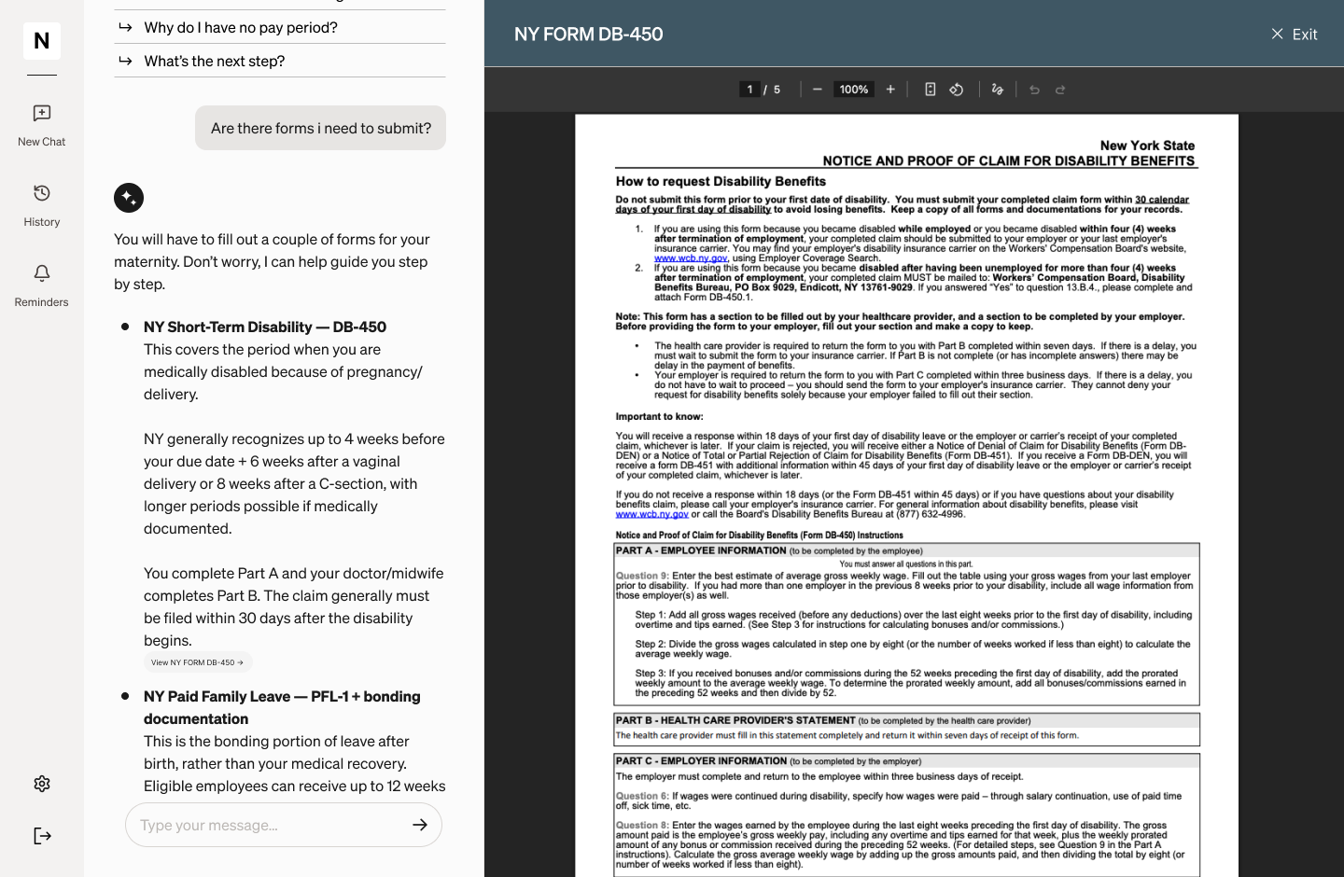Viewport: 1344px width, 877px height.
Task: Open 'View NY FORM DB-450' link
Action: [198, 662]
